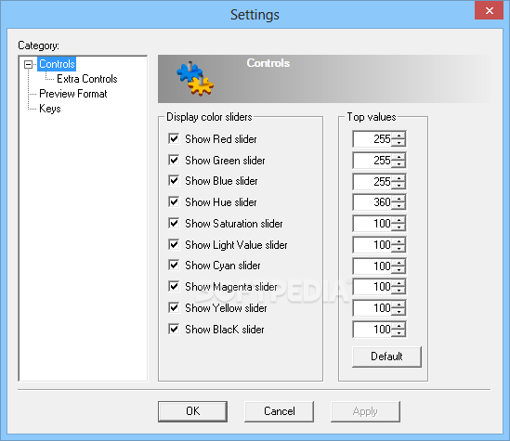The width and height of the screenshot is (510, 441).
Task: Uncheck Show Red slider
Action: click(x=174, y=138)
